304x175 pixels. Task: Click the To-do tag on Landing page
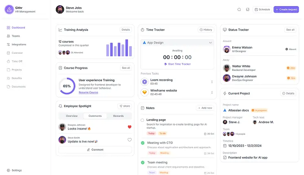(x=163, y=133)
